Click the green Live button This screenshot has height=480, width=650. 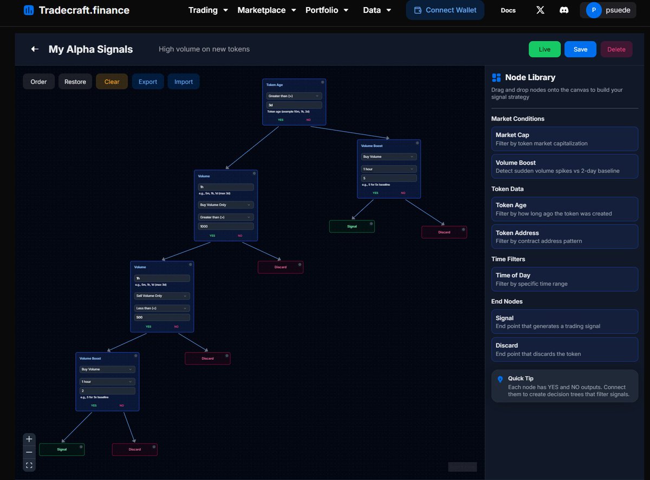(544, 49)
